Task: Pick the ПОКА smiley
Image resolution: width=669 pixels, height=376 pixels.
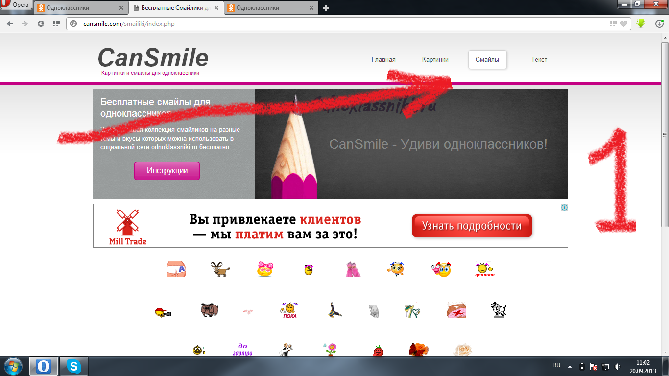Action: point(289,310)
